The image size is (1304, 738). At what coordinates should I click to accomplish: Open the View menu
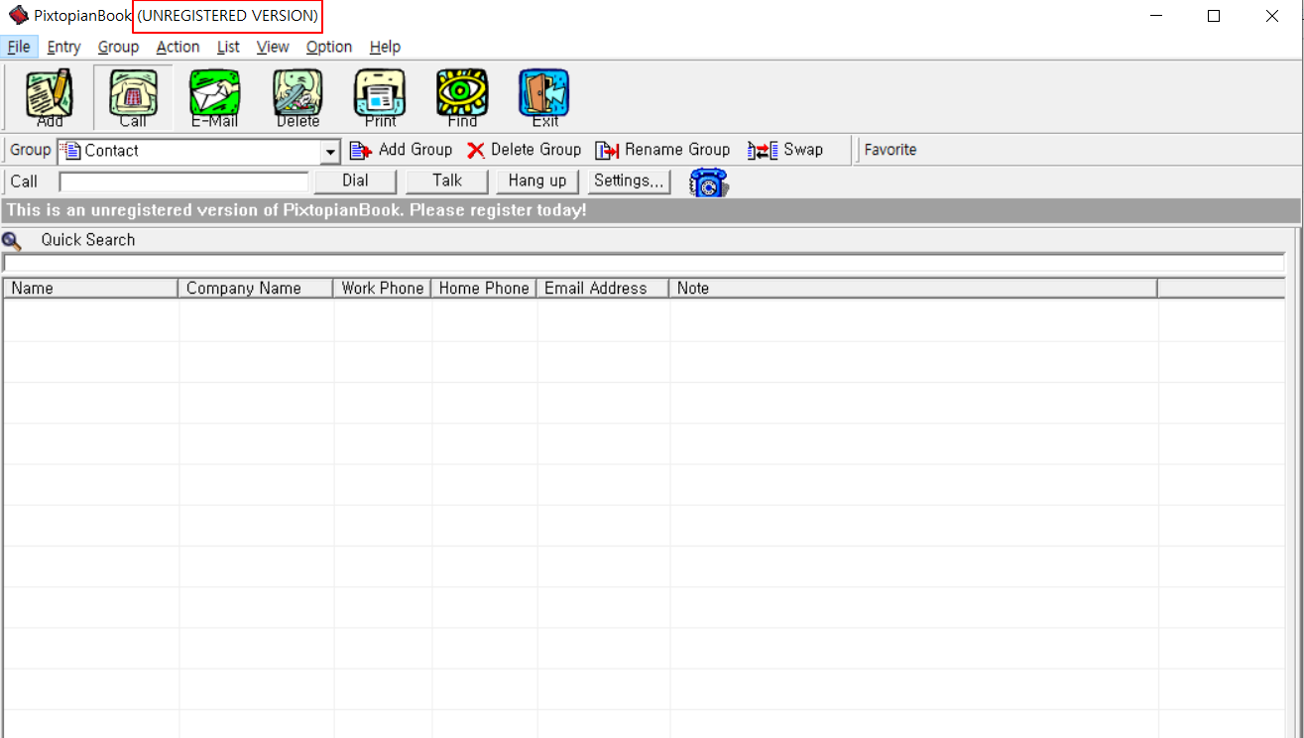tap(273, 47)
